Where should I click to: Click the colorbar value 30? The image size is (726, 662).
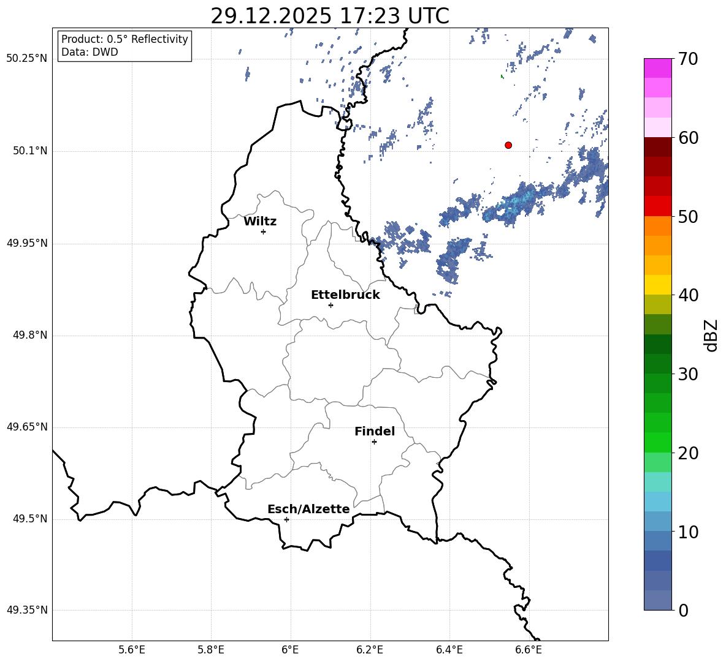[688, 374]
